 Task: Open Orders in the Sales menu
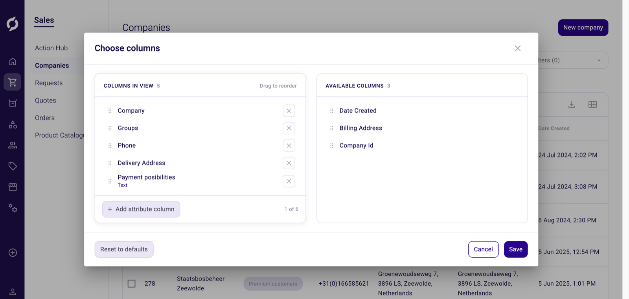pyautogui.click(x=45, y=118)
